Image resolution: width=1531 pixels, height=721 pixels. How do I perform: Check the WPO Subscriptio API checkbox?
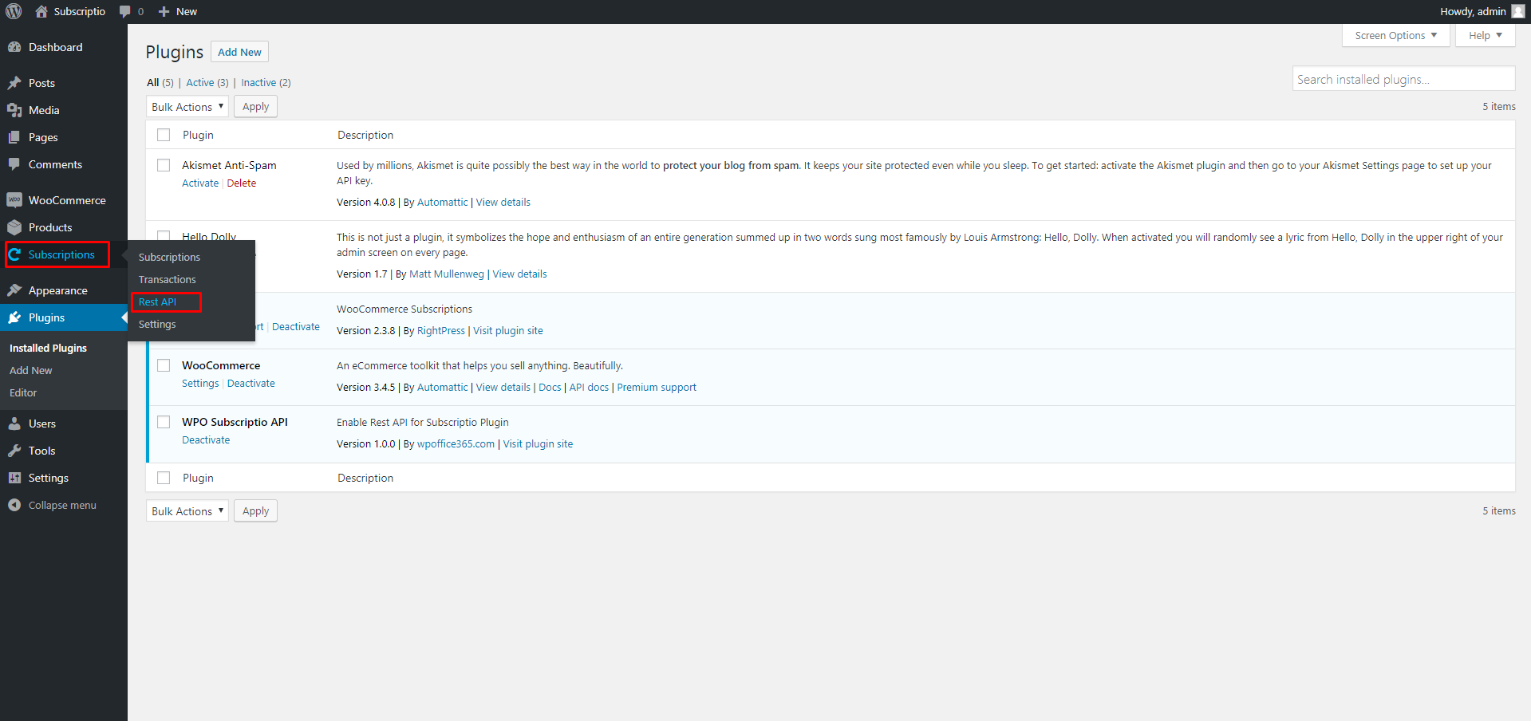164,422
